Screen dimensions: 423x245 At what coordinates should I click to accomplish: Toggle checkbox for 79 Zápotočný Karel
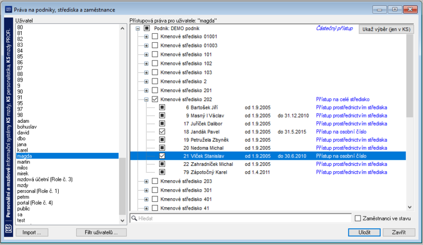click(x=162, y=172)
